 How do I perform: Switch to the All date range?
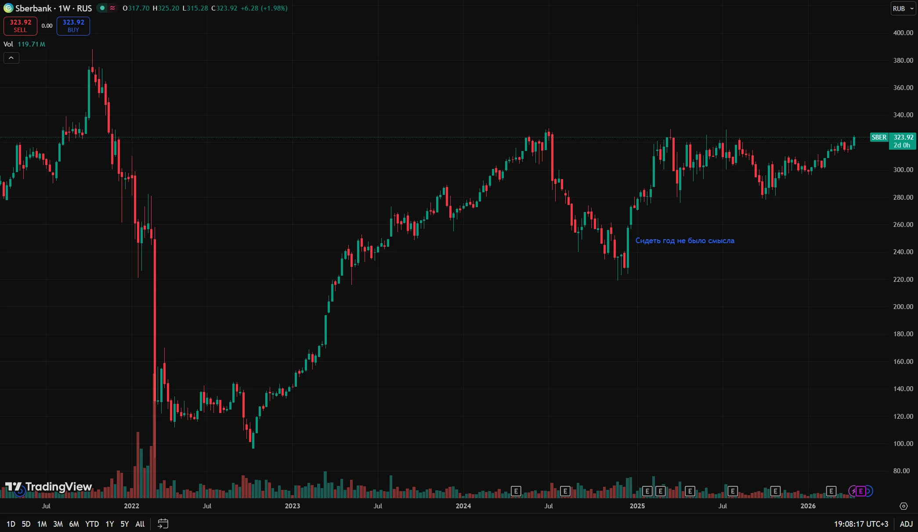140,524
